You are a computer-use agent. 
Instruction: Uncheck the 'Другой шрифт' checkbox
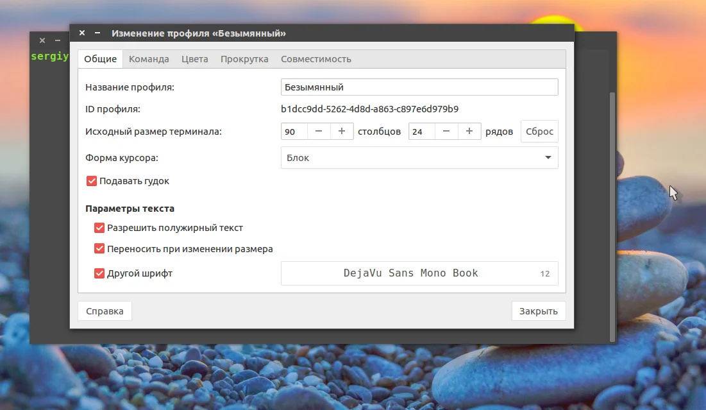coord(99,273)
